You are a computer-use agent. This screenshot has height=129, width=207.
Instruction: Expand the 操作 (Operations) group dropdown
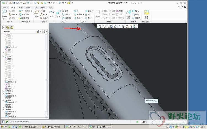9,21
